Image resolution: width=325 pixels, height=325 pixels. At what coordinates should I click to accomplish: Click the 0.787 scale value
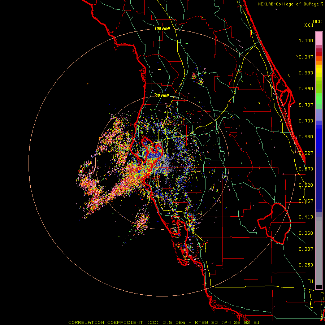tap(306, 105)
